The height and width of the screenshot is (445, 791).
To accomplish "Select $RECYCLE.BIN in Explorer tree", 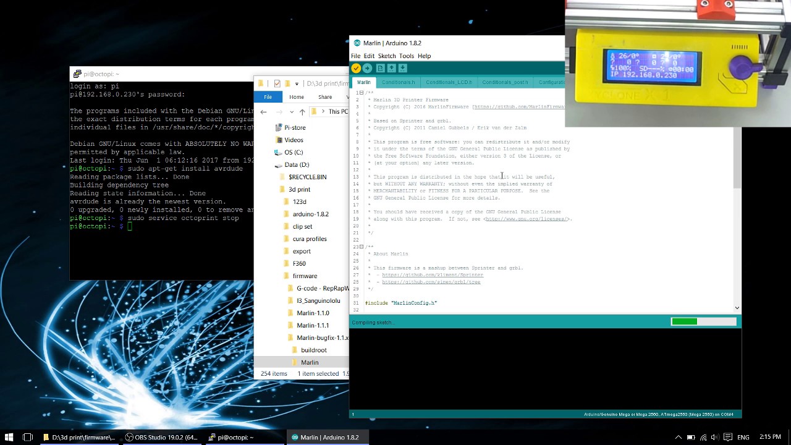I will click(307, 177).
